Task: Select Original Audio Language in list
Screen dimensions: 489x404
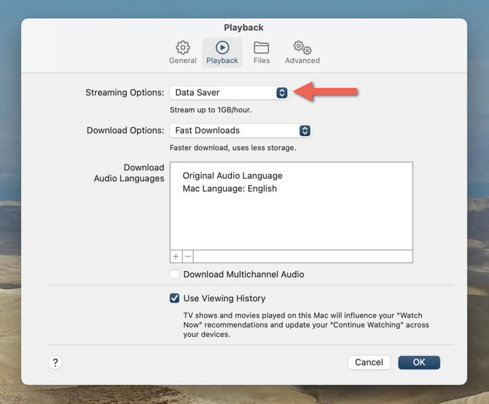Action: (233, 176)
